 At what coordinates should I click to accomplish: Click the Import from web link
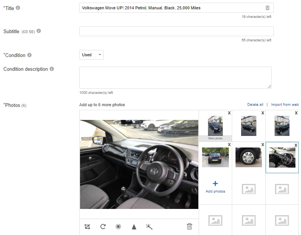(285, 105)
